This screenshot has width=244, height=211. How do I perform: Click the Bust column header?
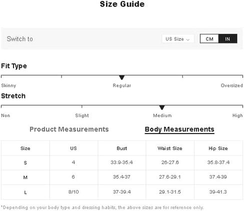122,148
